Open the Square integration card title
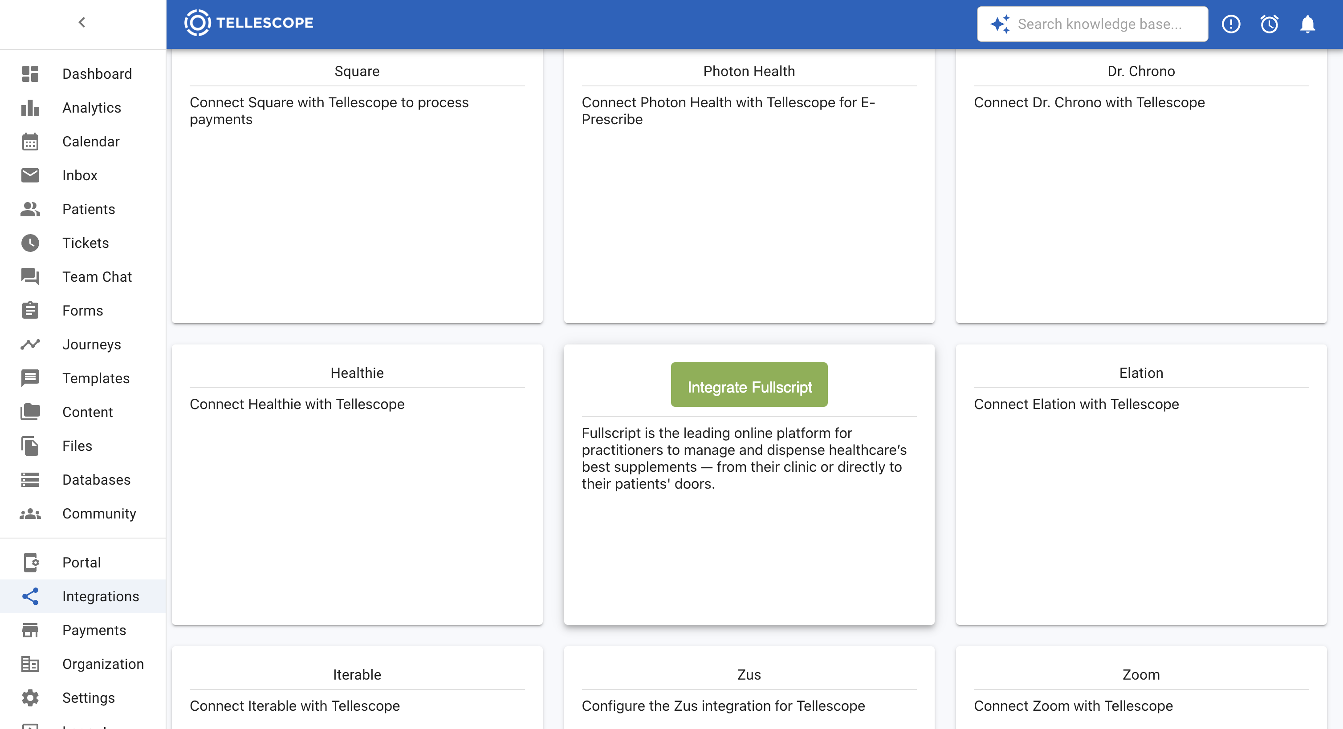Screen dimensions: 1343x729 tap(357, 71)
